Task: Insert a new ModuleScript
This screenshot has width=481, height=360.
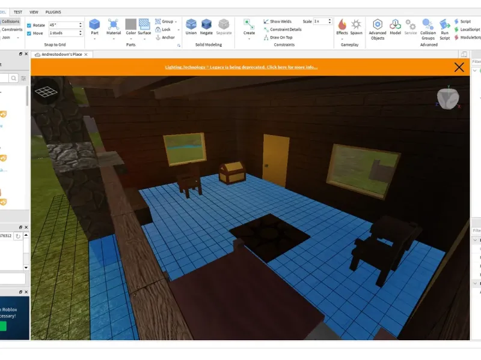Action: tap(468, 37)
